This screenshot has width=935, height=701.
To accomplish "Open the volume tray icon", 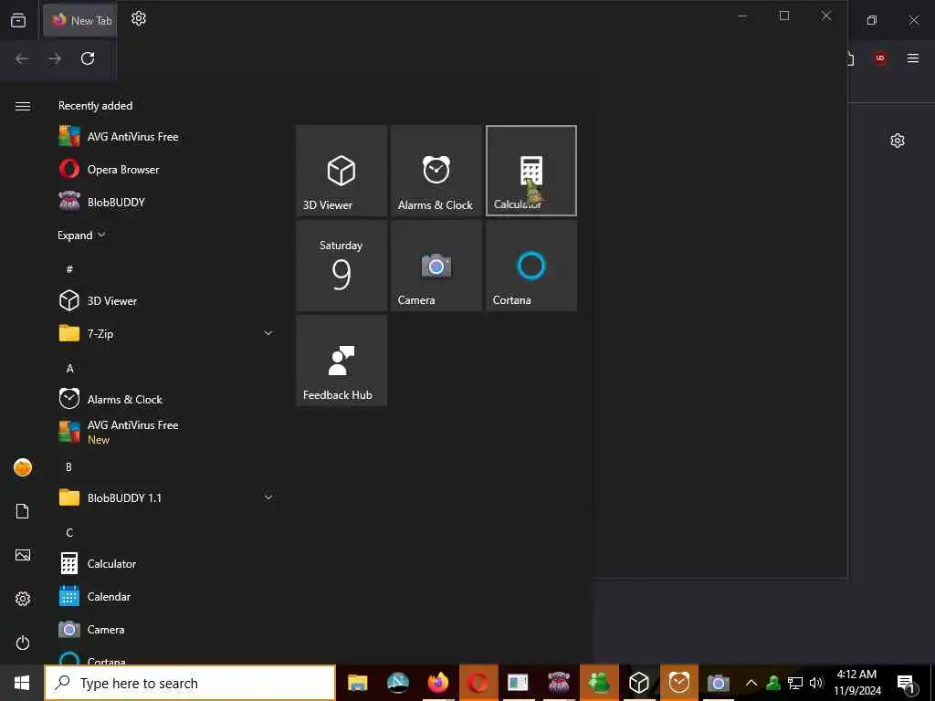I will pos(816,683).
